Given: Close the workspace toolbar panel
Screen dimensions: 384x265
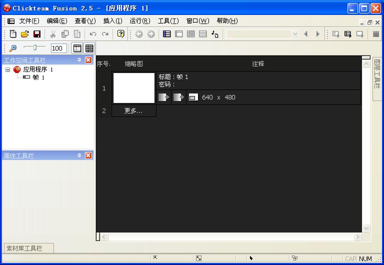Looking at the screenshot, I should (88, 60).
